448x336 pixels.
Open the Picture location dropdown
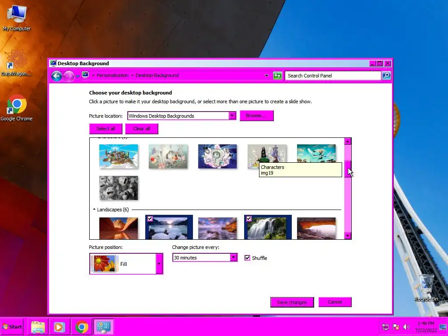click(x=232, y=115)
